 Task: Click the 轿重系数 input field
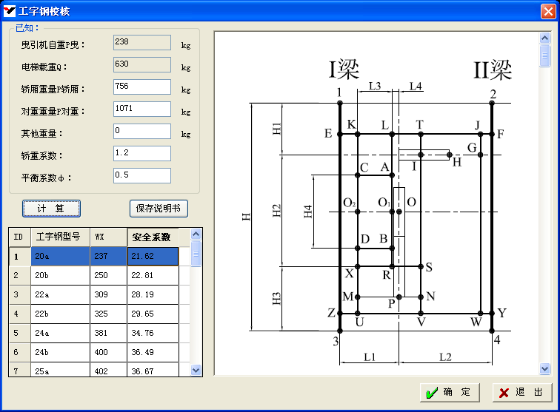click(x=141, y=154)
